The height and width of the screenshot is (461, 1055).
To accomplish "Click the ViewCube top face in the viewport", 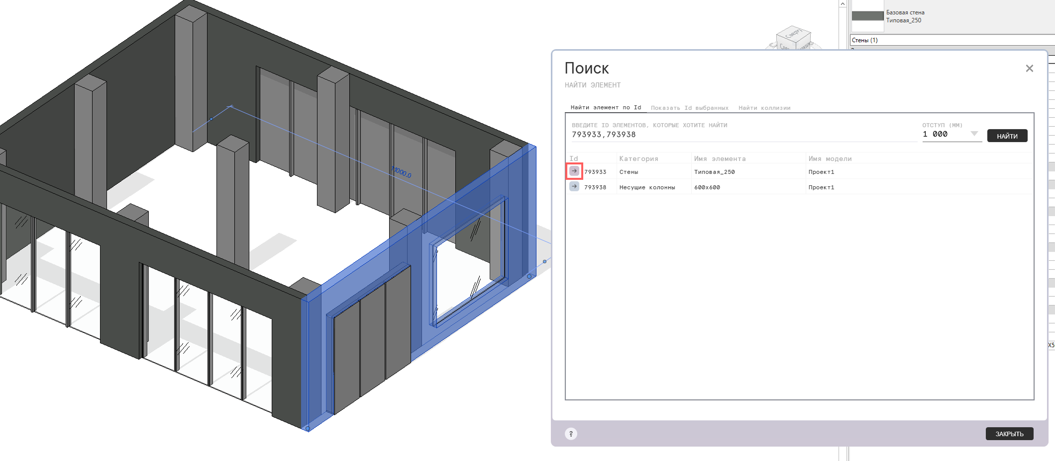I will (793, 34).
